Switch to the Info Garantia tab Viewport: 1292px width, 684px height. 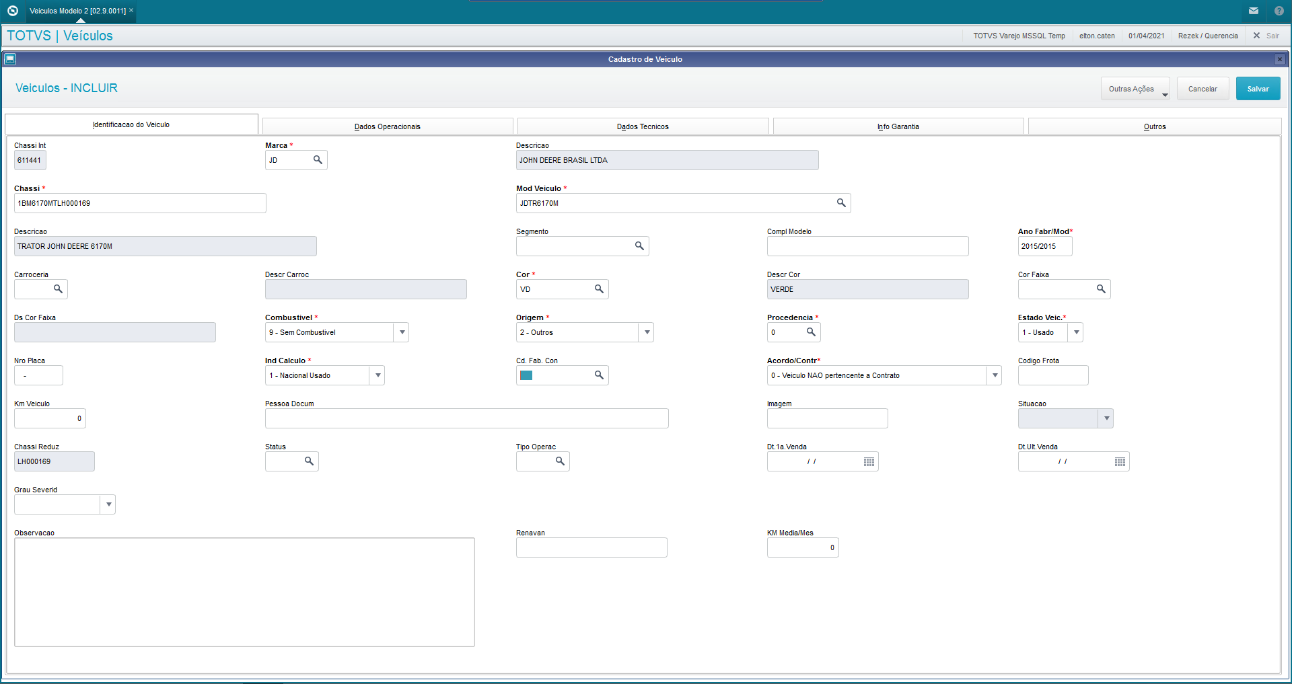(898, 126)
